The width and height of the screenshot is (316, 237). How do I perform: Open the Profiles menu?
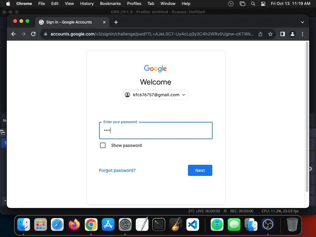(x=134, y=3)
